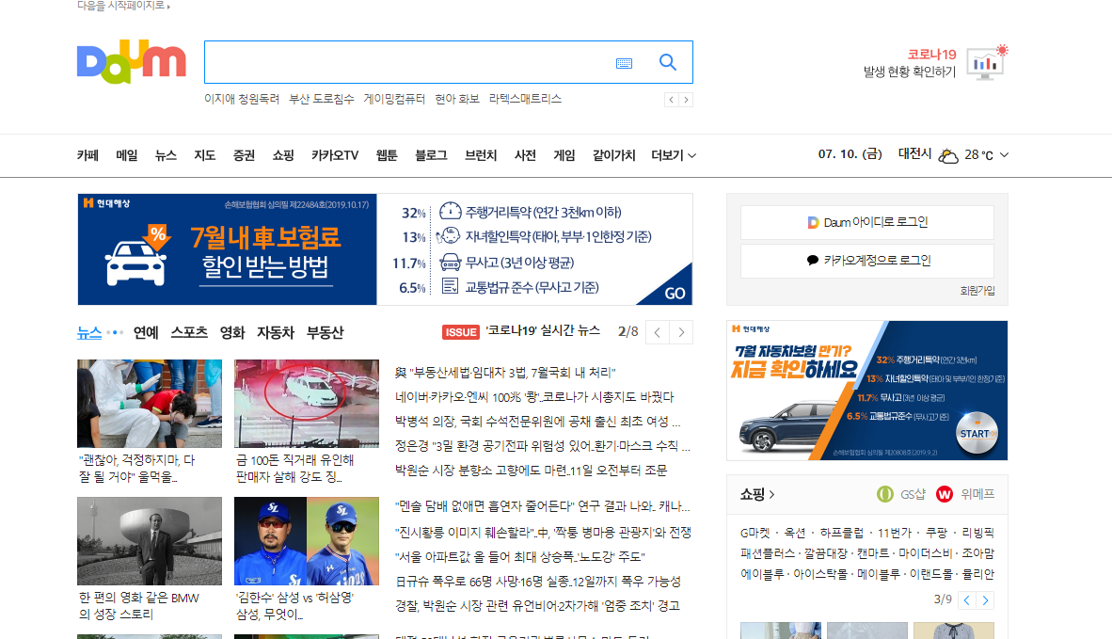The height and width of the screenshot is (639, 1112).
Task: Click trending keyword 라텍스매트리스
Action: pyautogui.click(x=525, y=100)
